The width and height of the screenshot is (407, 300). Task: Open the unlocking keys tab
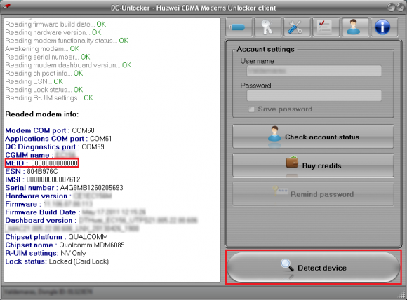[x=268, y=27]
